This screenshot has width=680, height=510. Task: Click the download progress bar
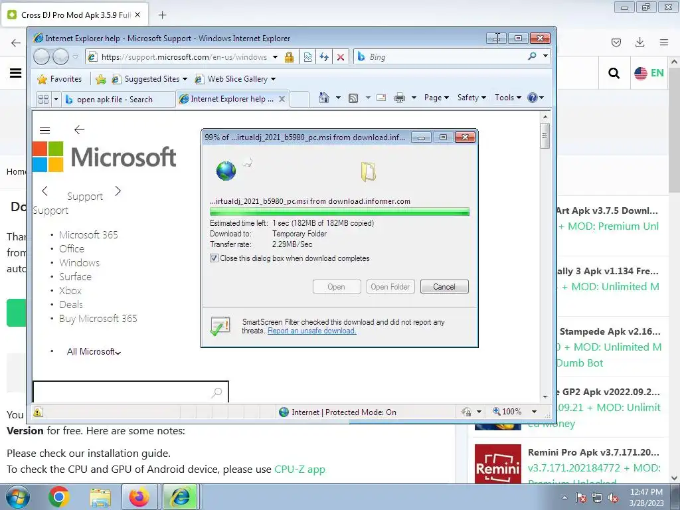[x=339, y=212]
